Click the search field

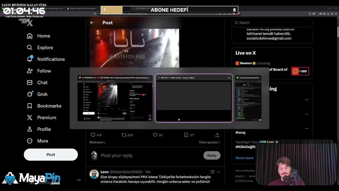click(272, 23)
